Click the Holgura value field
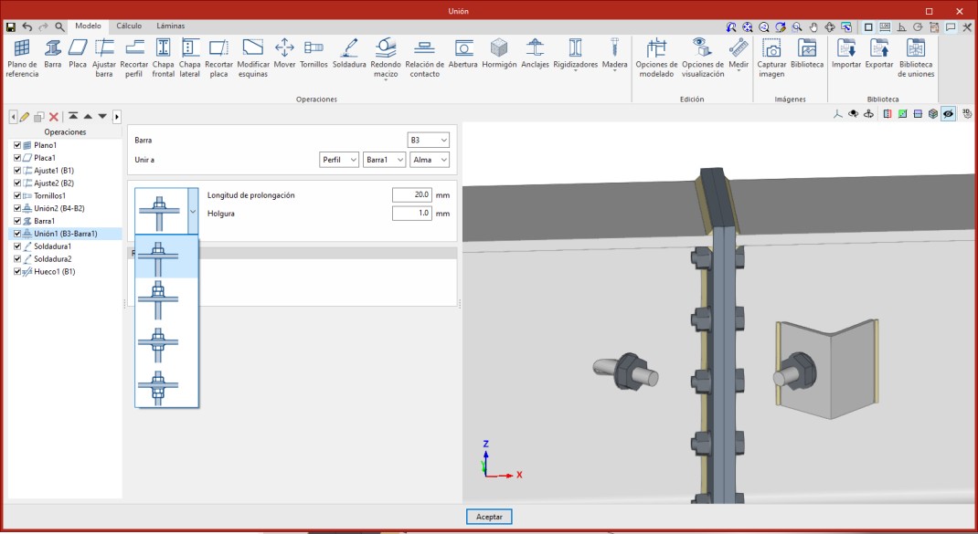Screen dimensions: 978x534 point(411,214)
